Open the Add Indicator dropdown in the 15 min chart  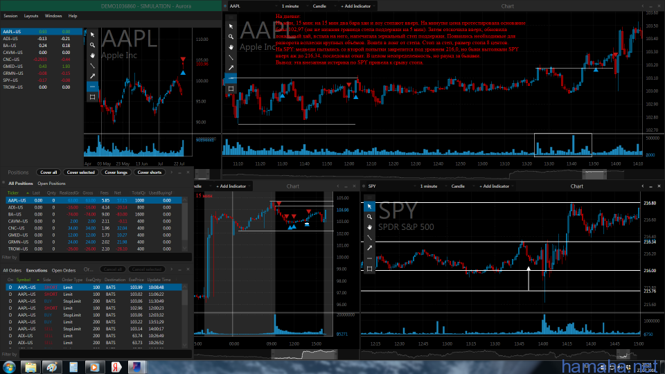click(233, 186)
